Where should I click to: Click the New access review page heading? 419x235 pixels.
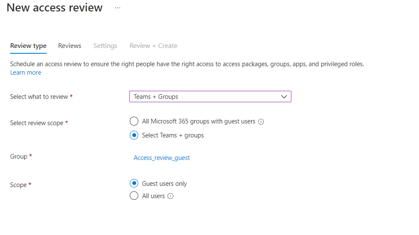tap(55, 8)
